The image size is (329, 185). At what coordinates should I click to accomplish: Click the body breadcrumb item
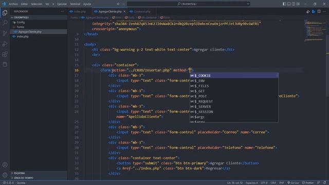(130, 17)
